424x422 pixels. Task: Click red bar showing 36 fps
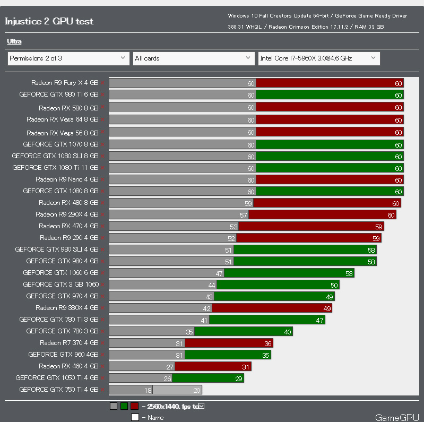click(x=229, y=343)
